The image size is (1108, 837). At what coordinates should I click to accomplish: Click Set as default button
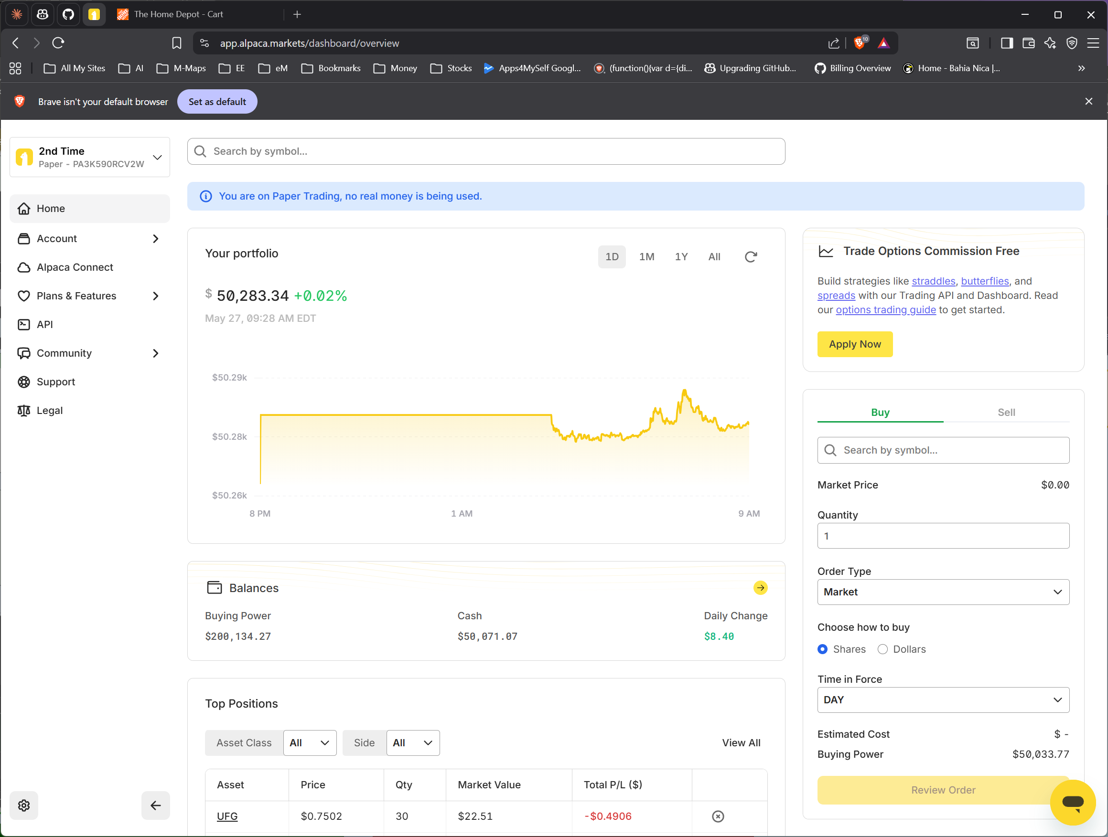217,102
